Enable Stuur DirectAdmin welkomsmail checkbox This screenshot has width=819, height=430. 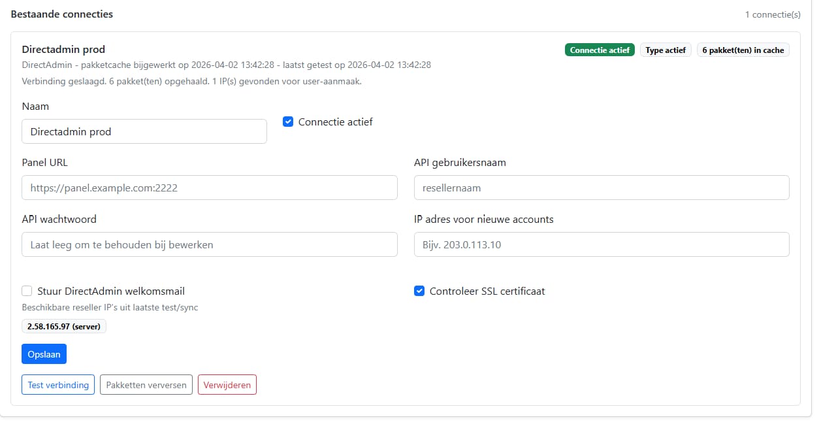click(27, 291)
